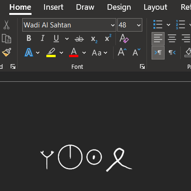Open the Clipboard dialog launcher
Viewport: 191px width, 191px height.
tap(13, 66)
